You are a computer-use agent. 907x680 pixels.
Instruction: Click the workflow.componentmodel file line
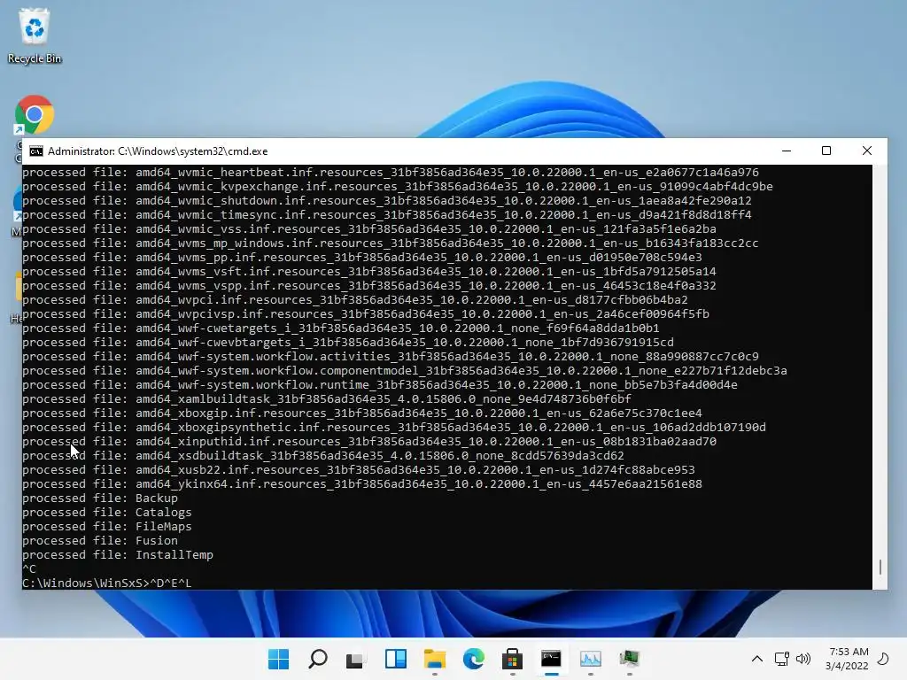click(x=404, y=371)
